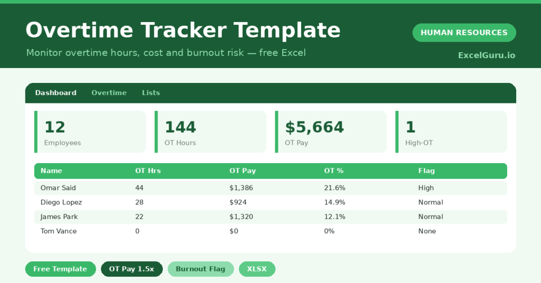Click the 14.9% OT percent cell
541x283 pixels.
[x=334, y=202]
